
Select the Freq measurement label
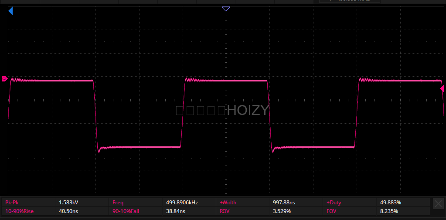click(118, 203)
